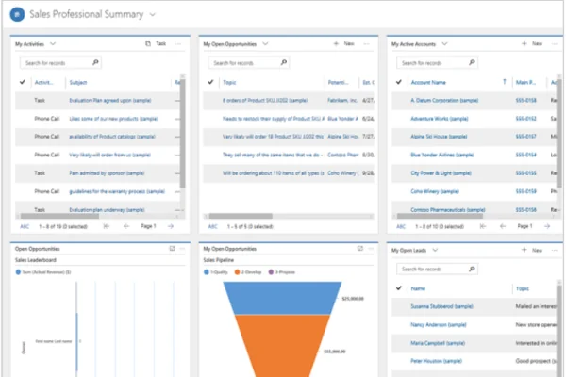Sort by the Subject column header
The width and height of the screenshot is (566, 377).
tap(78, 83)
